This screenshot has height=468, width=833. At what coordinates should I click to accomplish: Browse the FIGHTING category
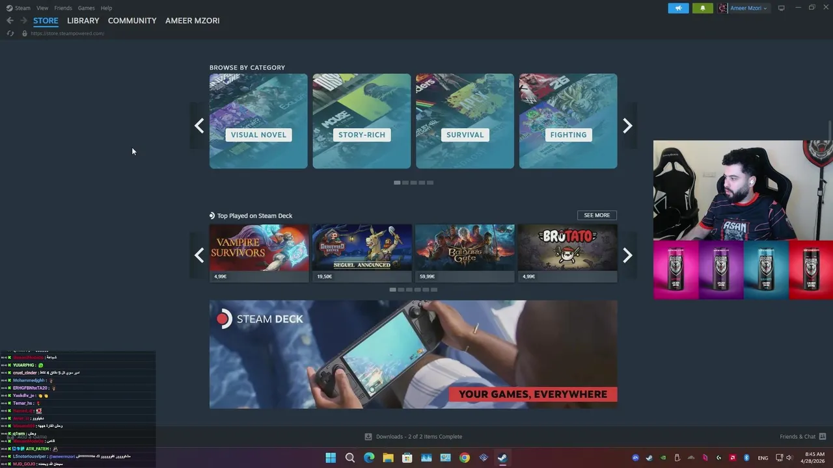click(x=568, y=121)
